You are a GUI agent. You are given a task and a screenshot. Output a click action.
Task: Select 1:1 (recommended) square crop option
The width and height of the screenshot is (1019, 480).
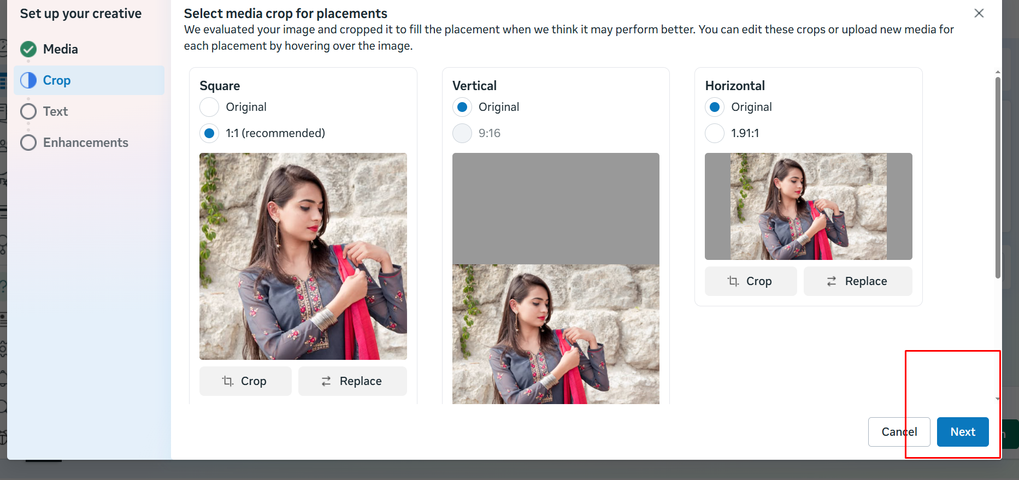point(209,133)
